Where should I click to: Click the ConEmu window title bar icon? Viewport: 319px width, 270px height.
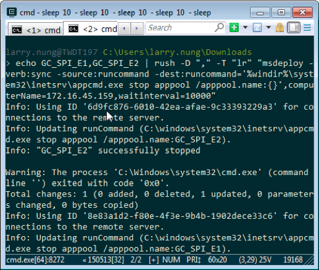tap(12, 12)
